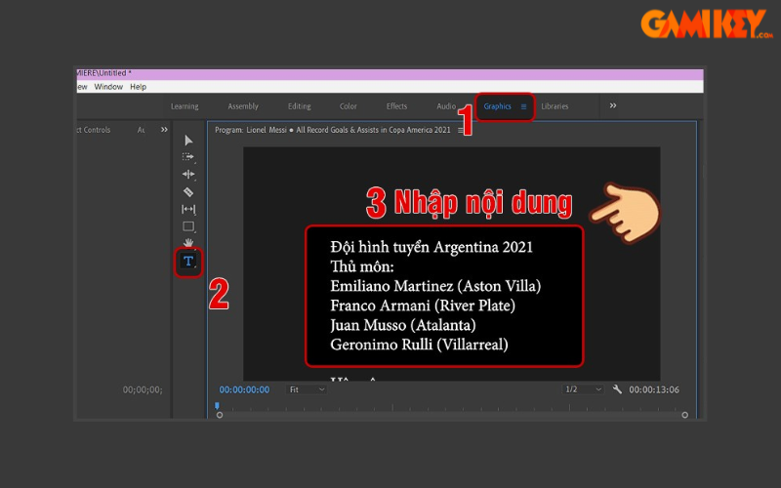This screenshot has height=488, width=781.
Task: Switch to the Learning workspace
Action: click(x=185, y=106)
